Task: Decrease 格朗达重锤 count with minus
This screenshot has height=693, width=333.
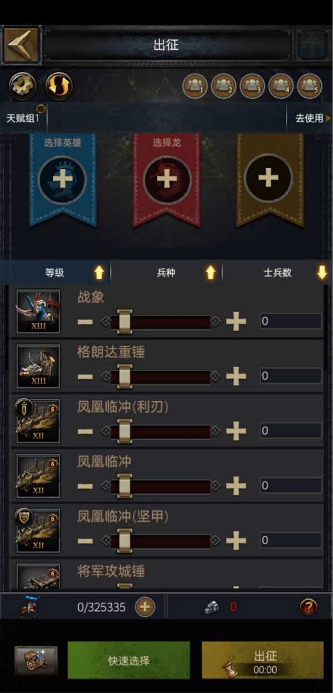Action: (x=85, y=376)
